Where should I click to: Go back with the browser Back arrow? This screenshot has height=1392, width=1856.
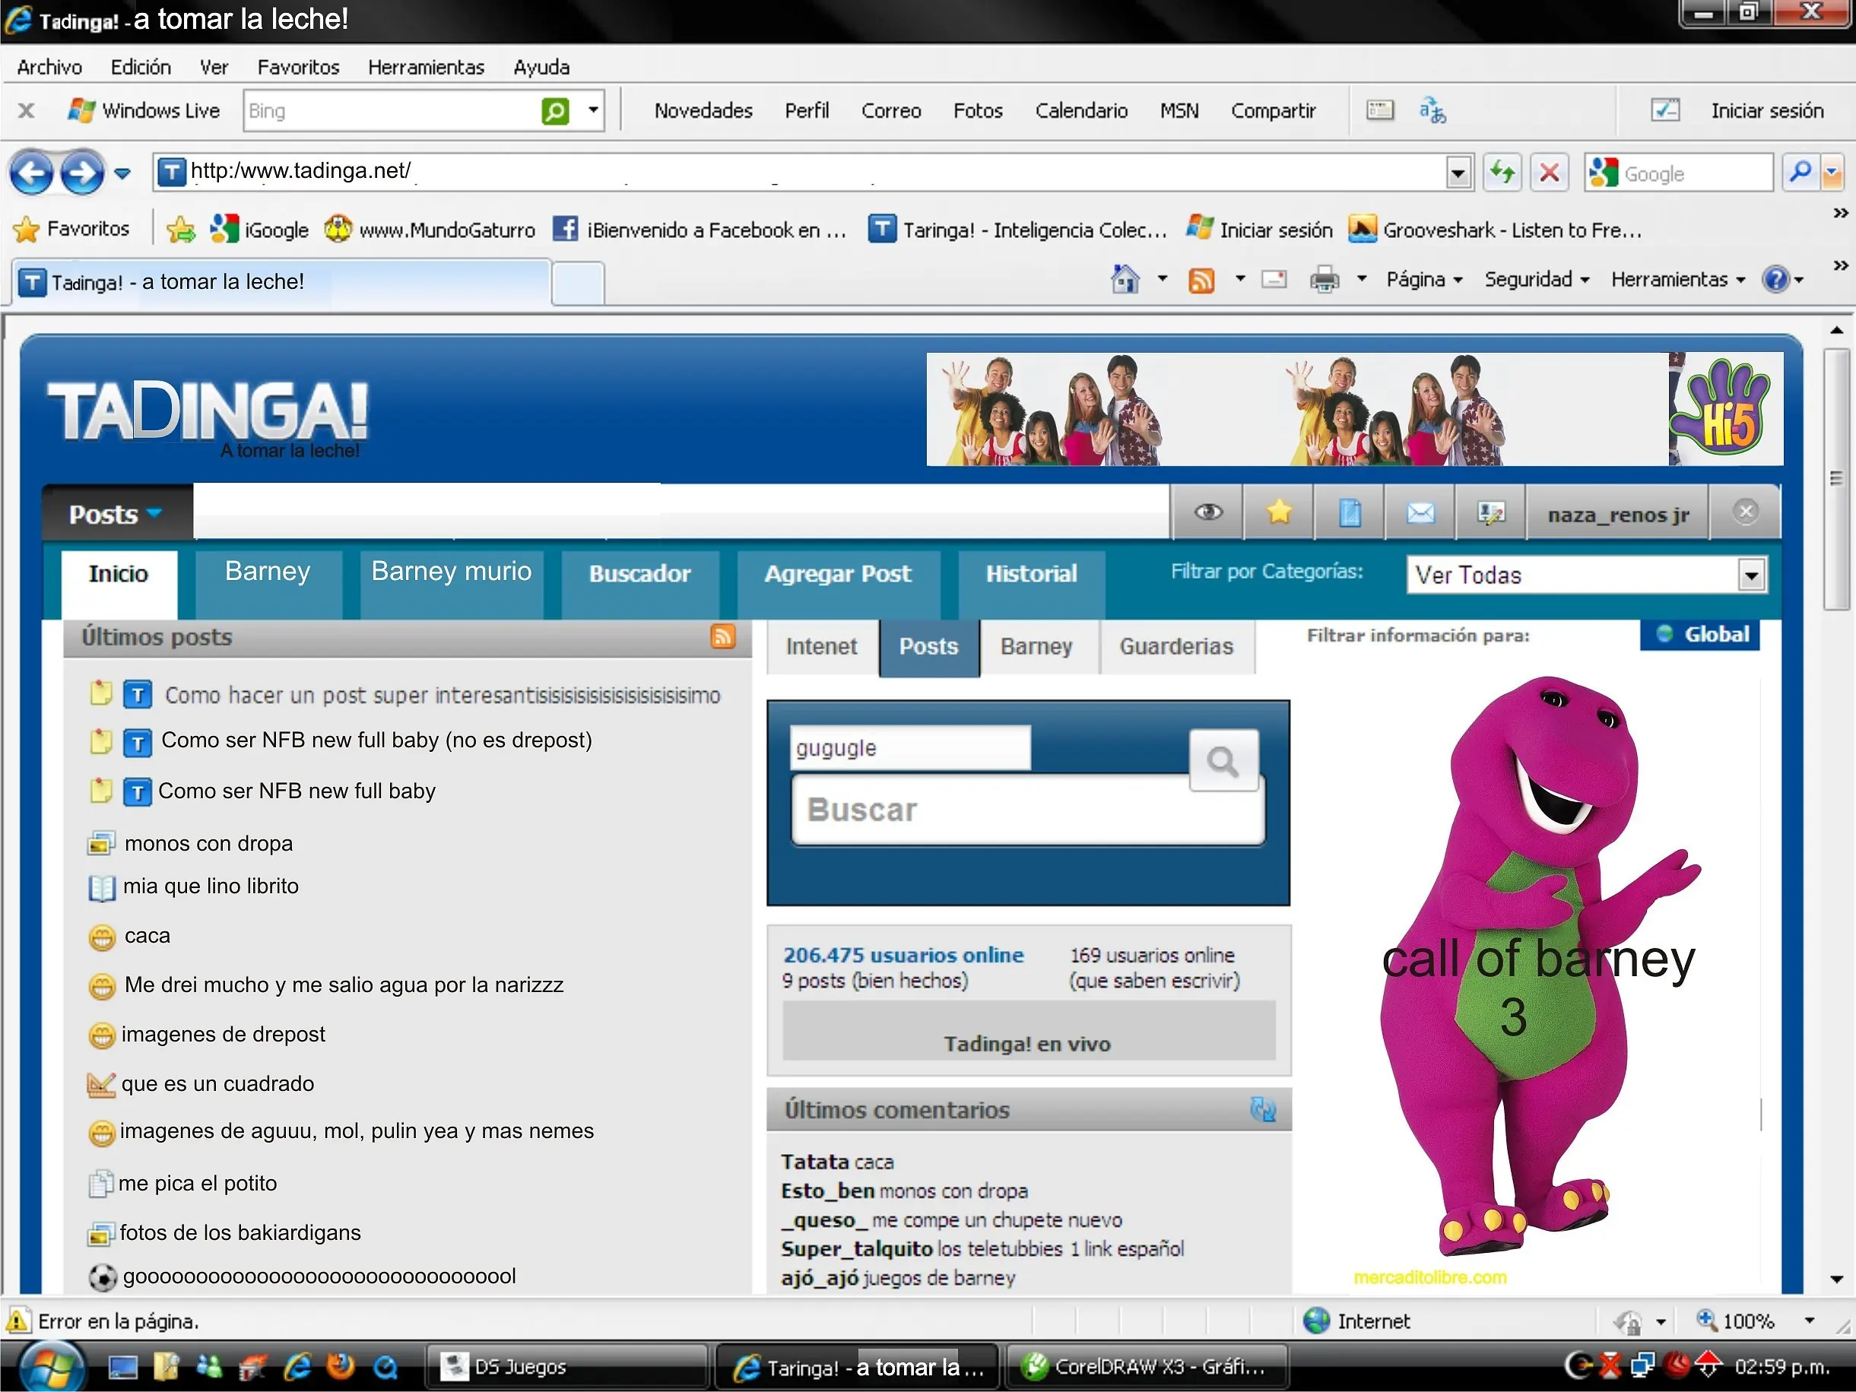(x=31, y=173)
